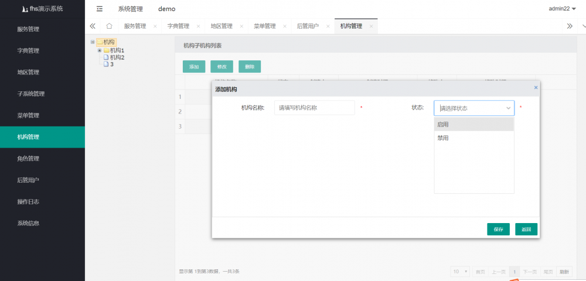Open 操作日志 in sidebar
This screenshot has width=586, height=281.
tap(42, 202)
